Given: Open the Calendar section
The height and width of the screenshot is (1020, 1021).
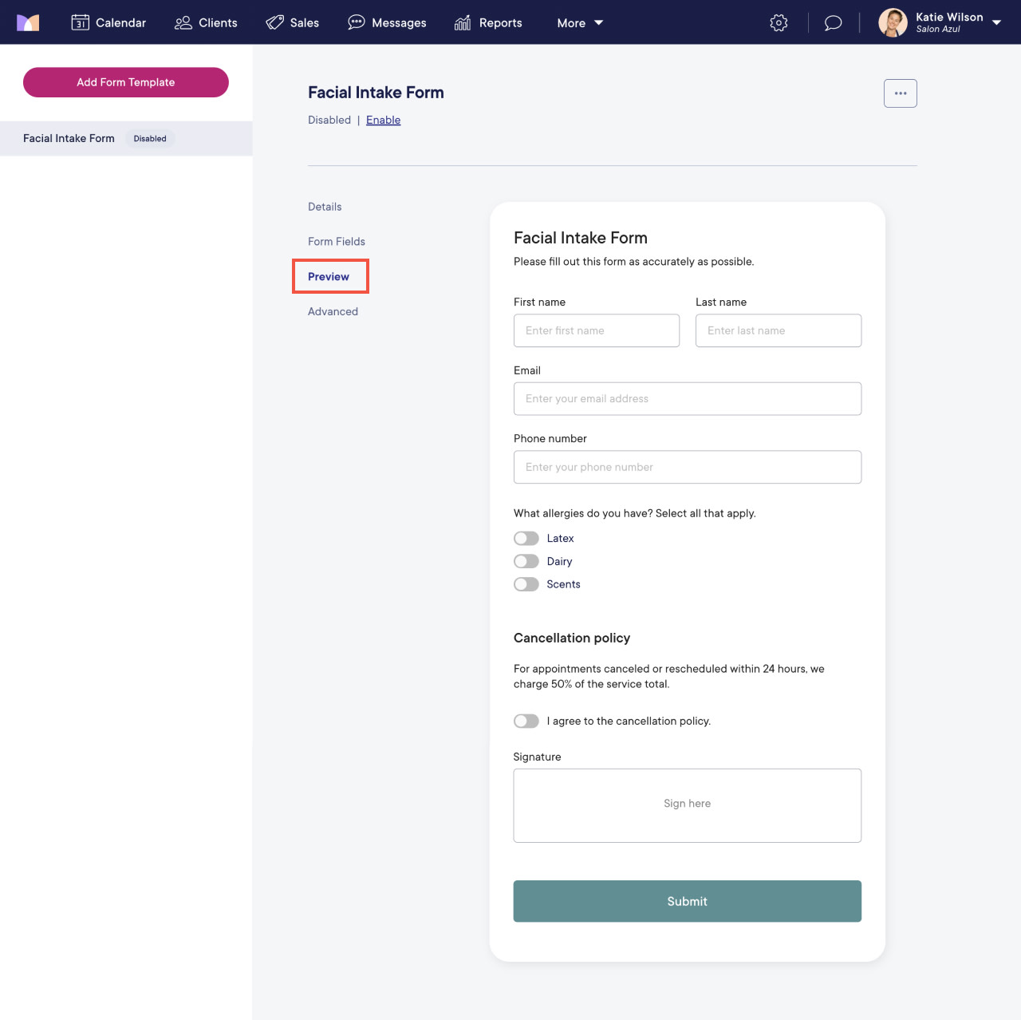Looking at the screenshot, I should [x=108, y=22].
